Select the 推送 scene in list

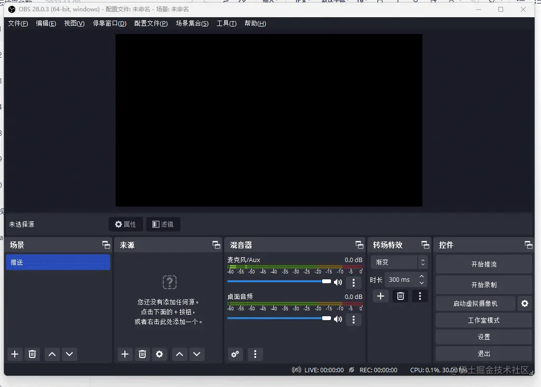pyautogui.click(x=58, y=263)
